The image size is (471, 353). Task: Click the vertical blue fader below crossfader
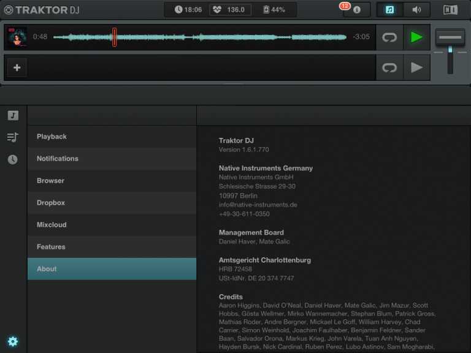coord(450,59)
